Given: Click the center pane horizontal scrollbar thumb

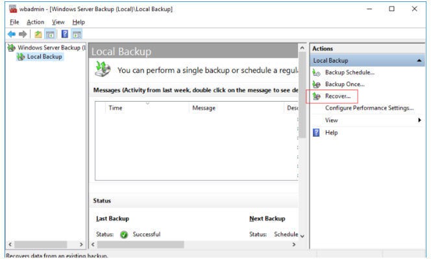Looking at the screenshot, I should point(140,245).
